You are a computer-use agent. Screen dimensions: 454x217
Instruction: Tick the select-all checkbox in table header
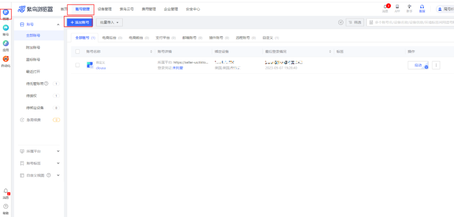tap(77, 51)
